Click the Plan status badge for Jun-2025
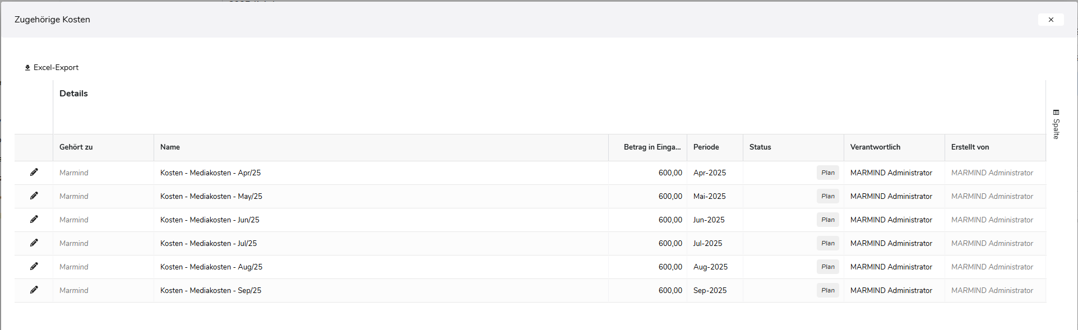 coord(827,220)
